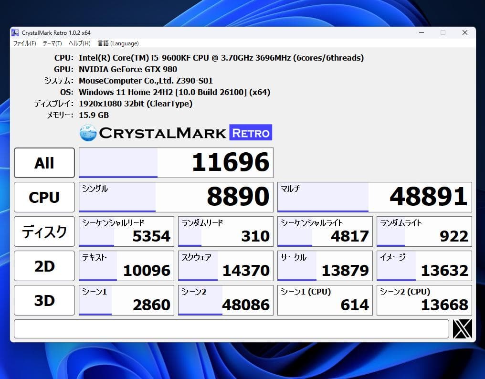Run the All benchmark
Image resolution: width=485 pixels, height=379 pixels.
click(44, 163)
